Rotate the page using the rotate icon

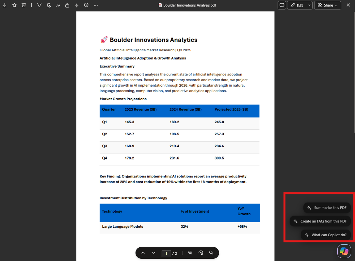click(201, 253)
